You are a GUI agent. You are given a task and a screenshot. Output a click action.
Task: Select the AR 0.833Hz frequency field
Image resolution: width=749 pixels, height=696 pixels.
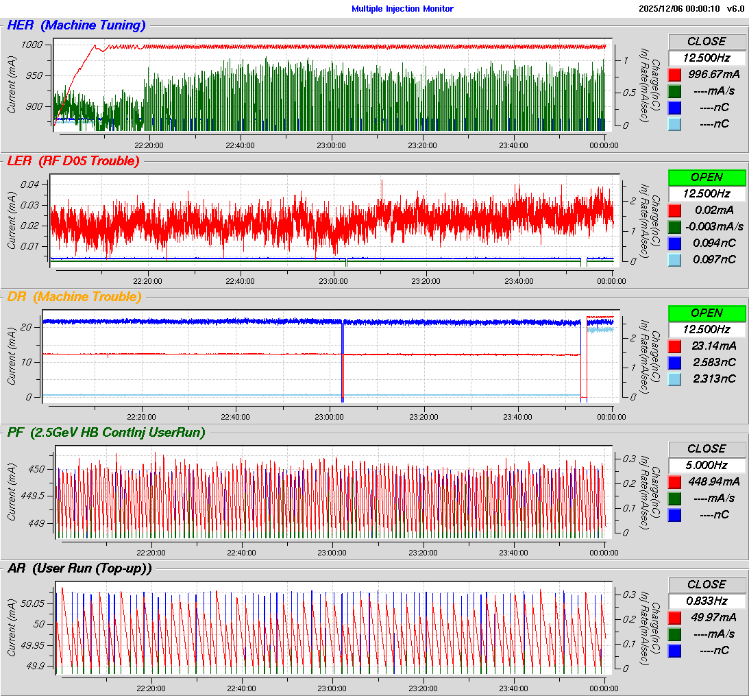tap(707, 601)
